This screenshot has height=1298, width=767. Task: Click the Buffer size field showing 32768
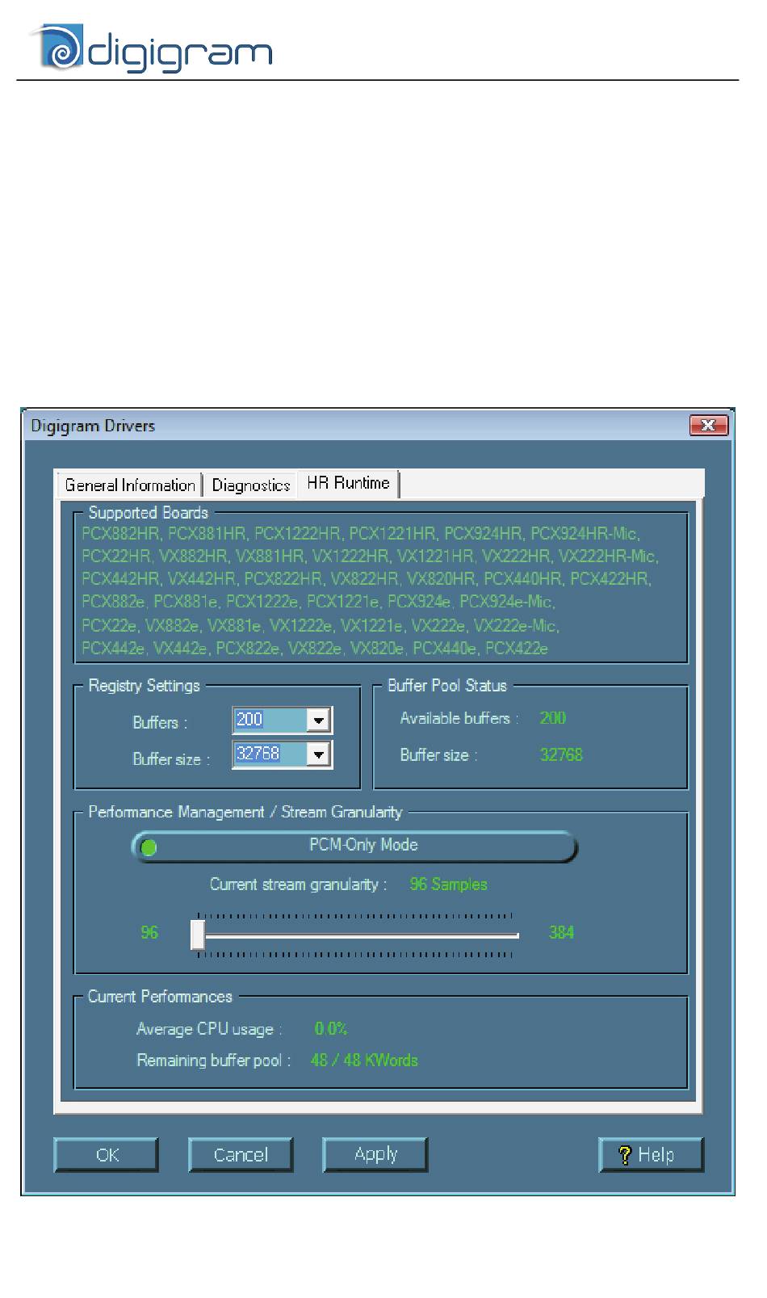coord(270,754)
